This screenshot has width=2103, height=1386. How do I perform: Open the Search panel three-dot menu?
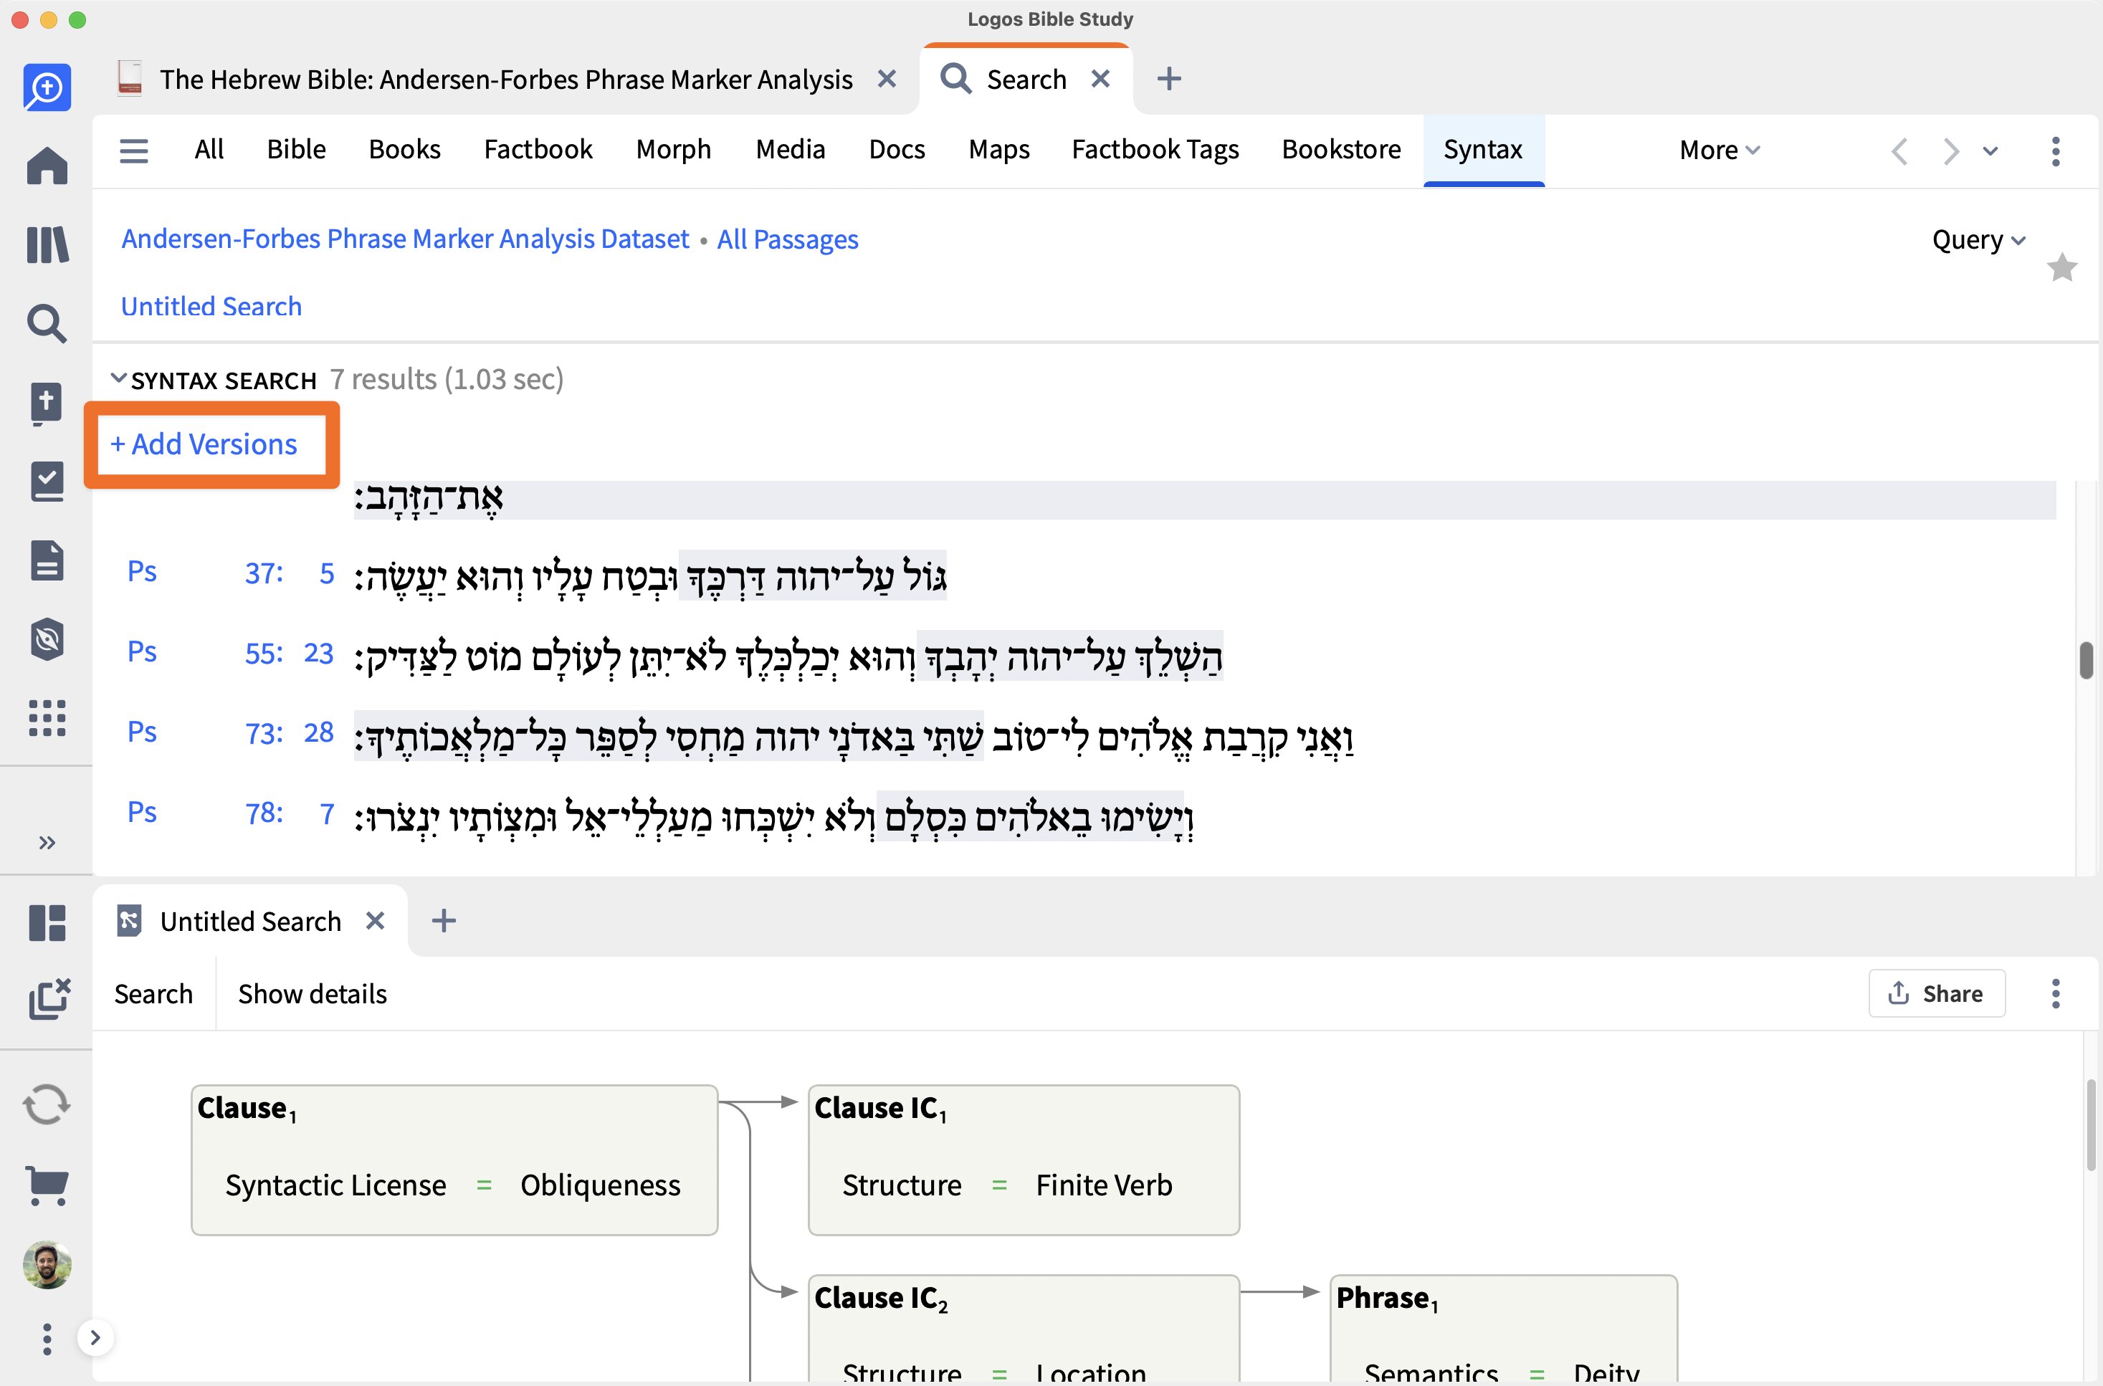click(x=2055, y=151)
